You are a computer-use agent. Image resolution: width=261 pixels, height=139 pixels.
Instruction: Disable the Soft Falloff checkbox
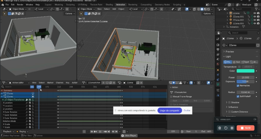[238, 96]
